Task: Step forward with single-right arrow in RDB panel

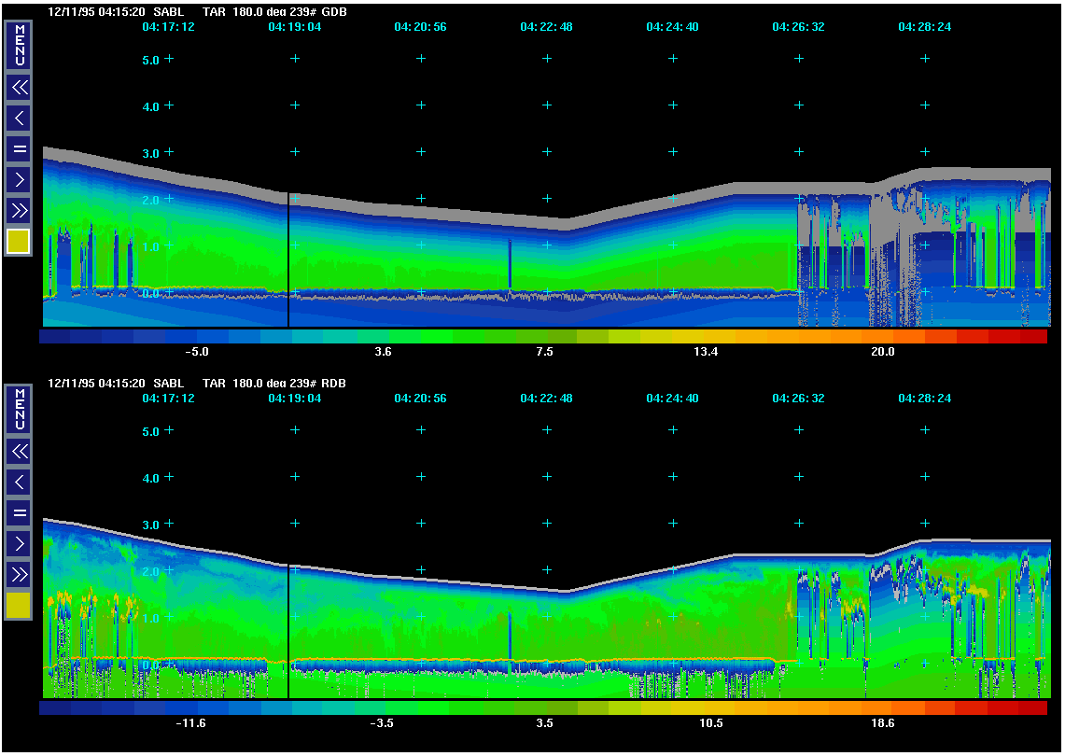Action: coord(19,543)
